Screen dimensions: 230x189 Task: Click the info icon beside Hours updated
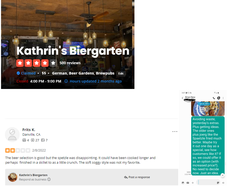pyautogui.click(x=66, y=81)
